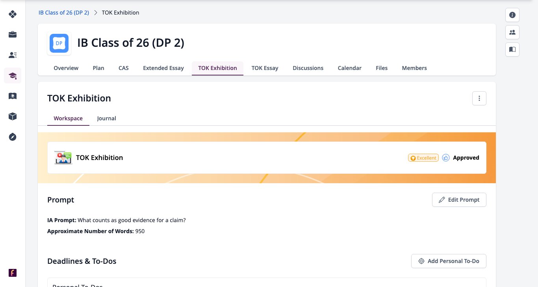This screenshot has width=538, height=287.
Task: Open the cube icon in sidebar
Action: point(13,116)
